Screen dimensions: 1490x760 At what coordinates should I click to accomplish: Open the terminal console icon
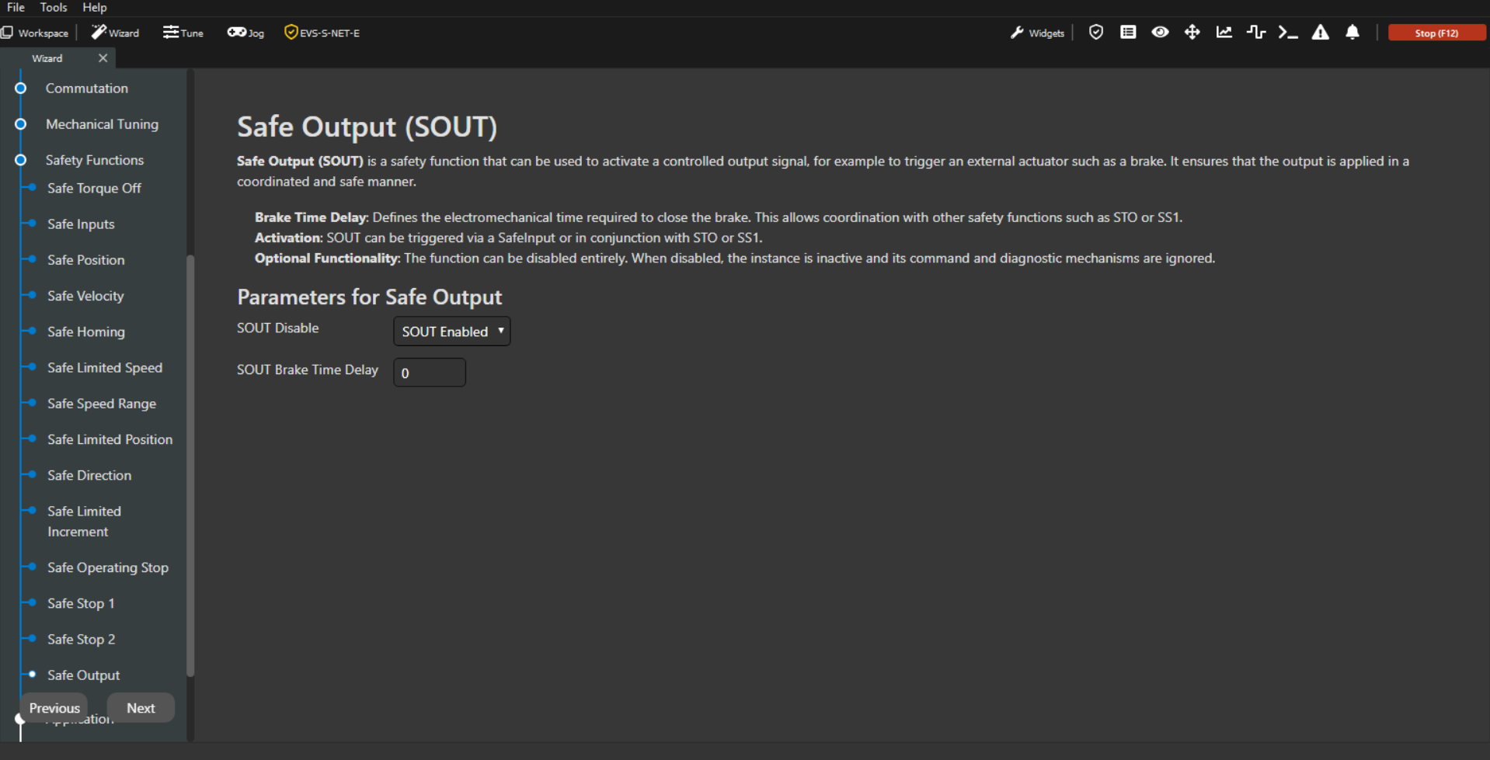(1287, 33)
